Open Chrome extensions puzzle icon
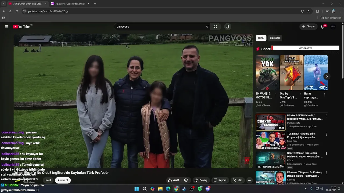This screenshot has width=344, height=193. coord(317,11)
